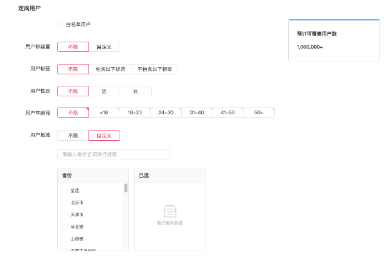
Task: Toggle the 50+ age range
Action: pyautogui.click(x=259, y=113)
